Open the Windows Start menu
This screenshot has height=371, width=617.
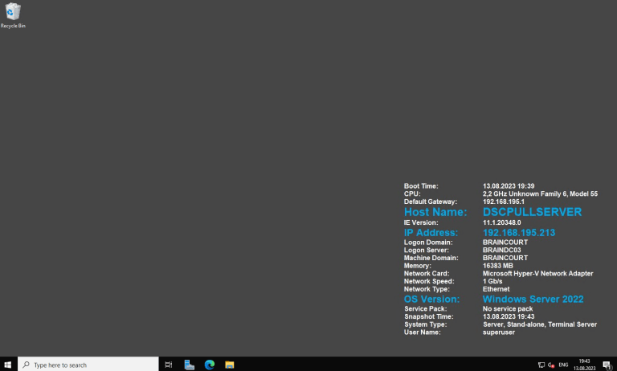[8, 365]
